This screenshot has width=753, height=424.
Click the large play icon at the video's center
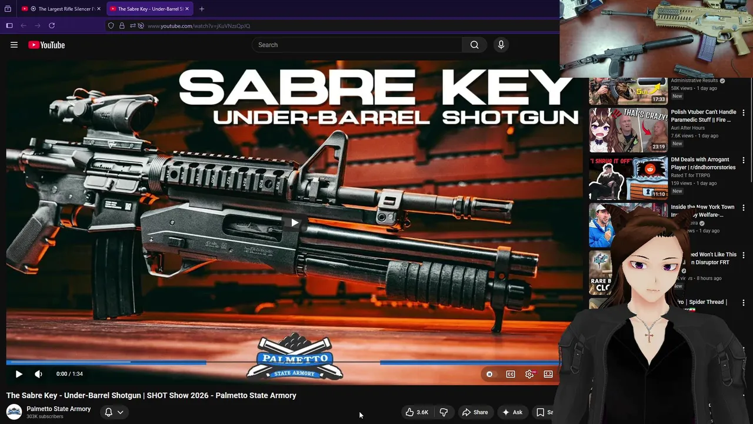294,223
